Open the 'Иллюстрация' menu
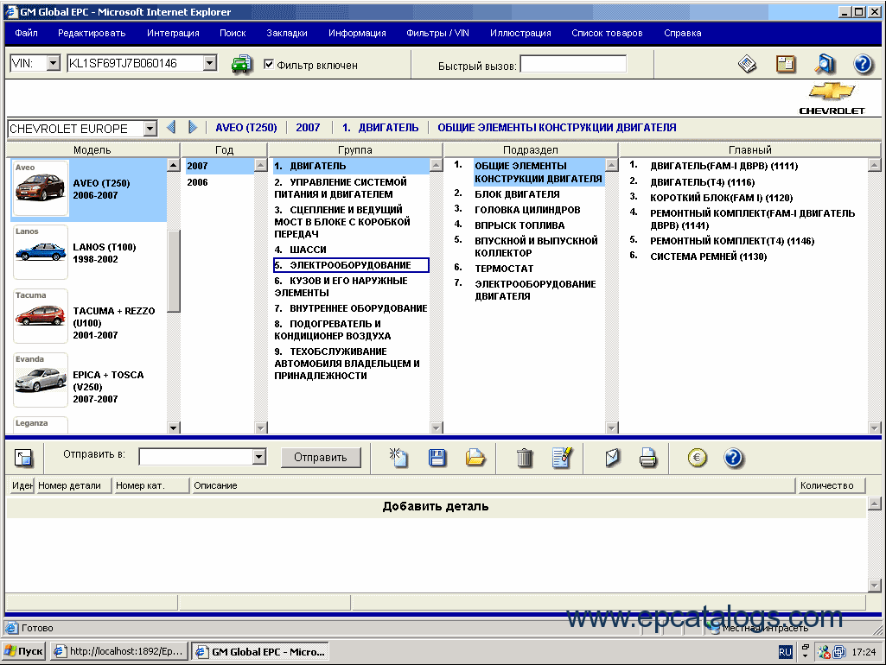This screenshot has height=665, width=886. pos(520,33)
